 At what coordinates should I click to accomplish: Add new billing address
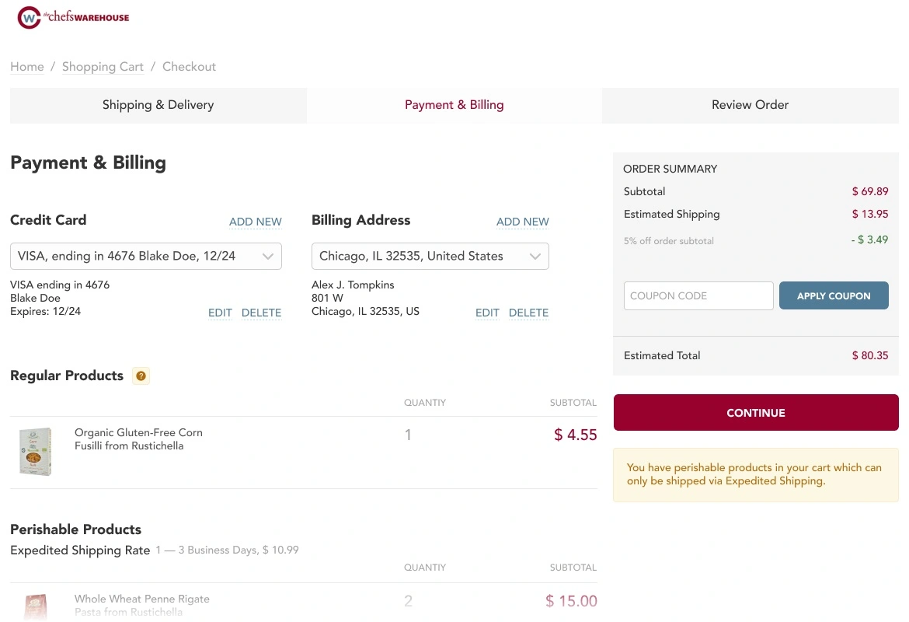(522, 222)
